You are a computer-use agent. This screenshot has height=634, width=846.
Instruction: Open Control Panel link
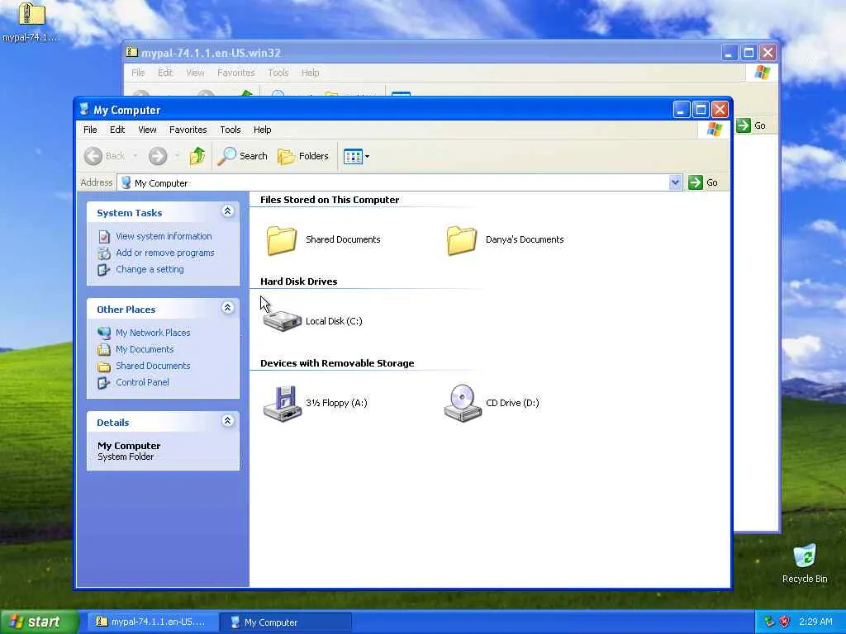pyautogui.click(x=142, y=382)
